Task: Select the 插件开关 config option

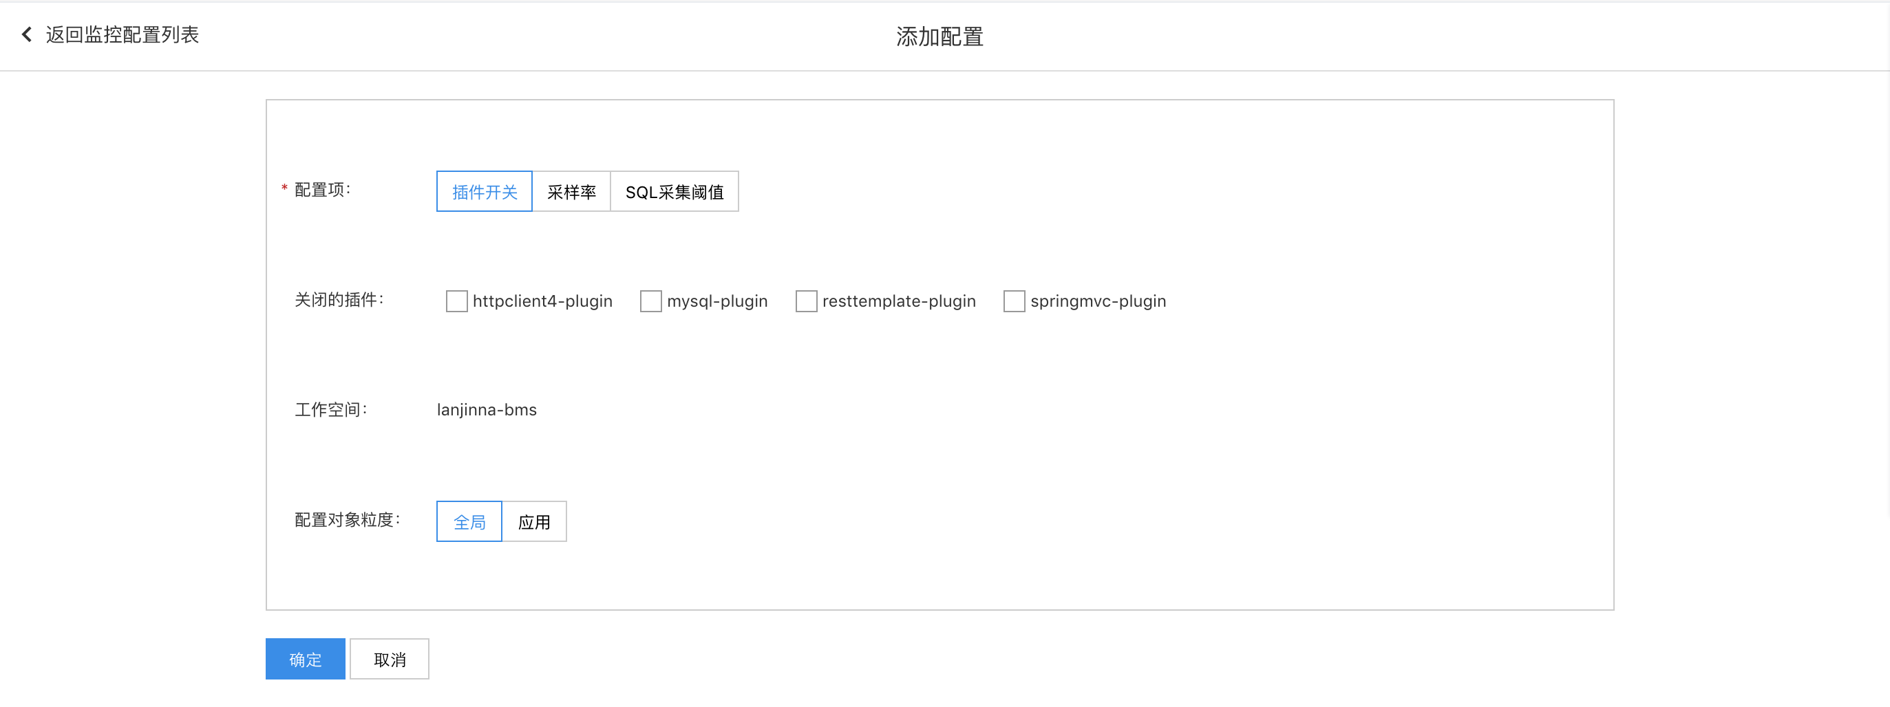Action: (x=485, y=191)
